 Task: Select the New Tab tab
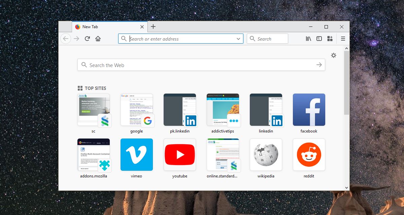110,27
